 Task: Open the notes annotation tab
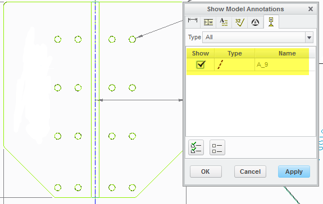pos(224,22)
